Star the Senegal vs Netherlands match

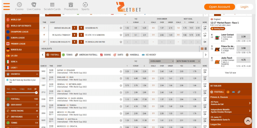coord(121,86)
